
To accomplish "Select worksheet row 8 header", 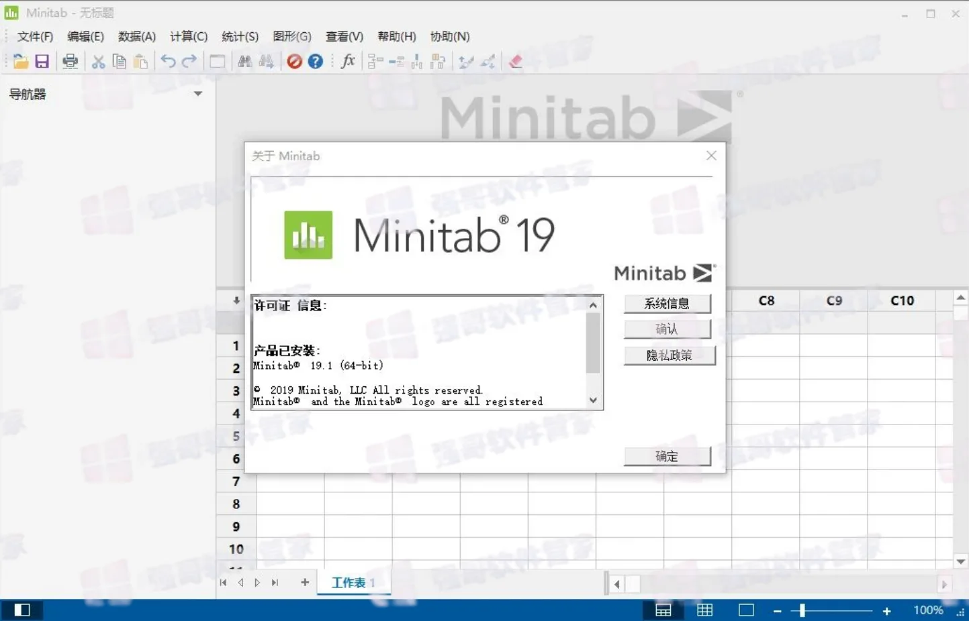I will point(236,504).
